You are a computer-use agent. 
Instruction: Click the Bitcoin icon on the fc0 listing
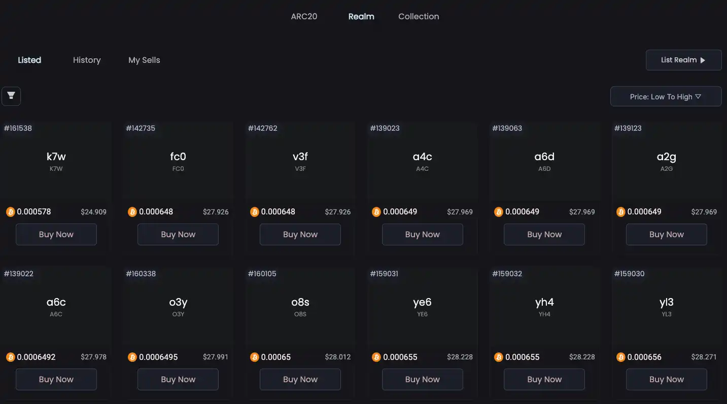click(132, 212)
